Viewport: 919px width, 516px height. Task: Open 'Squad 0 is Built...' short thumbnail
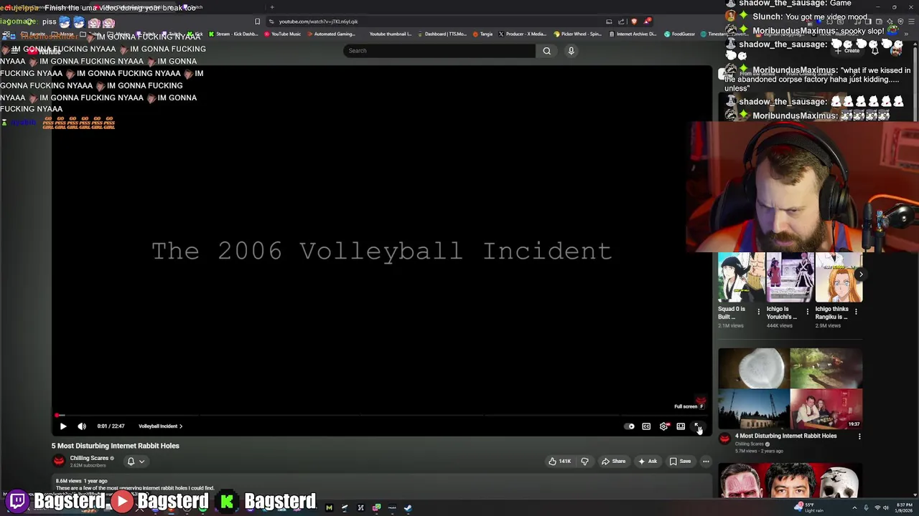pyautogui.click(x=741, y=277)
